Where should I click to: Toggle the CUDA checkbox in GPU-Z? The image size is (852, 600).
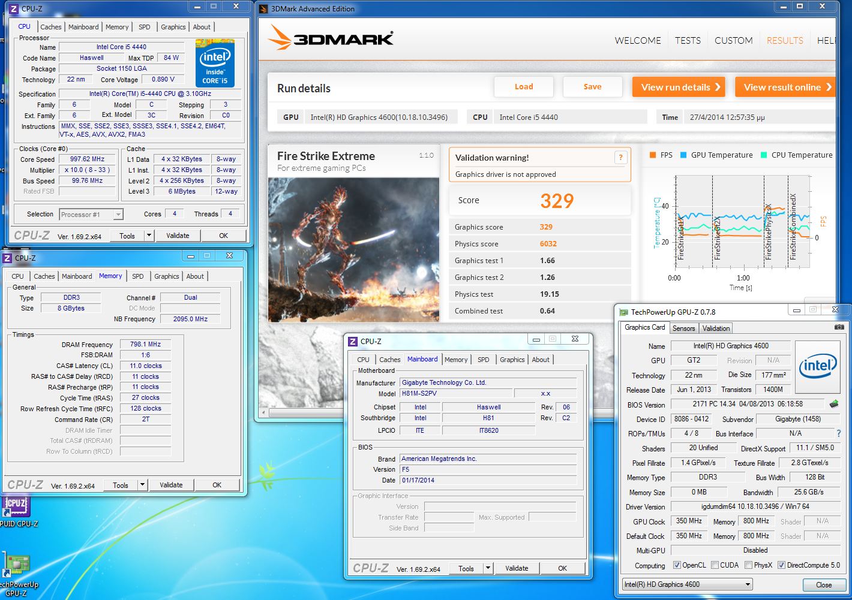click(x=715, y=565)
